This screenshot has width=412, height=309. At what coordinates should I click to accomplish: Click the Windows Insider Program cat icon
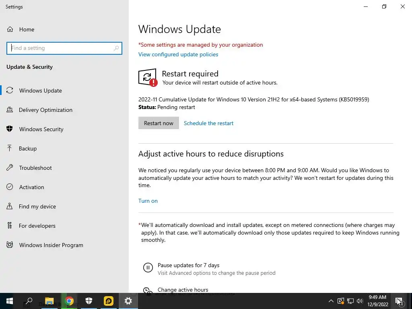10,245
